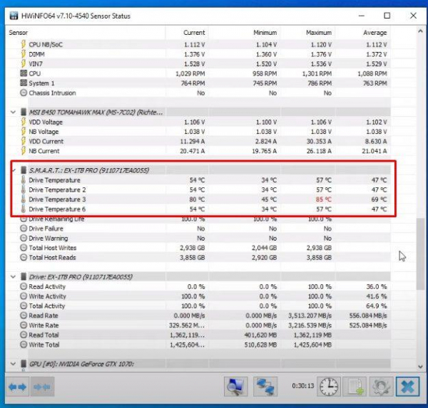Click the red 85 °C maximum value
This screenshot has width=428, height=408.
pos(323,199)
